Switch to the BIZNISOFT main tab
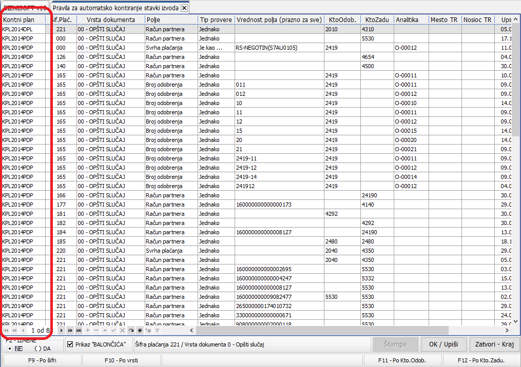 pos(25,7)
